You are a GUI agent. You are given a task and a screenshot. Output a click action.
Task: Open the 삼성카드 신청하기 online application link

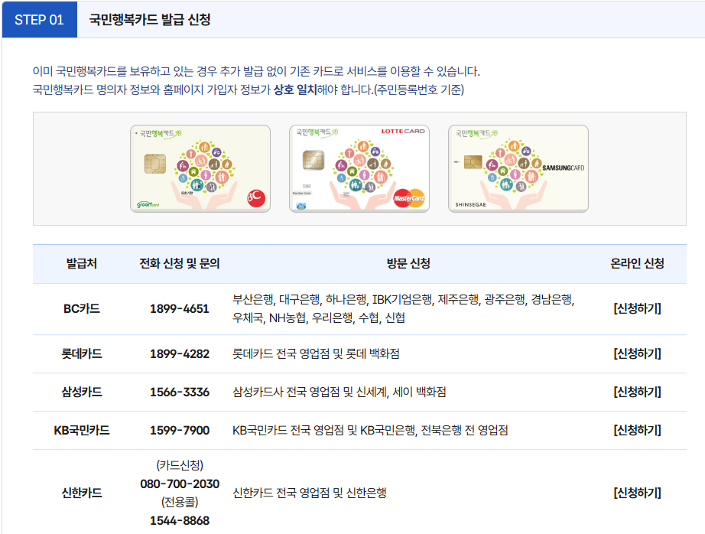pyautogui.click(x=637, y=392)
